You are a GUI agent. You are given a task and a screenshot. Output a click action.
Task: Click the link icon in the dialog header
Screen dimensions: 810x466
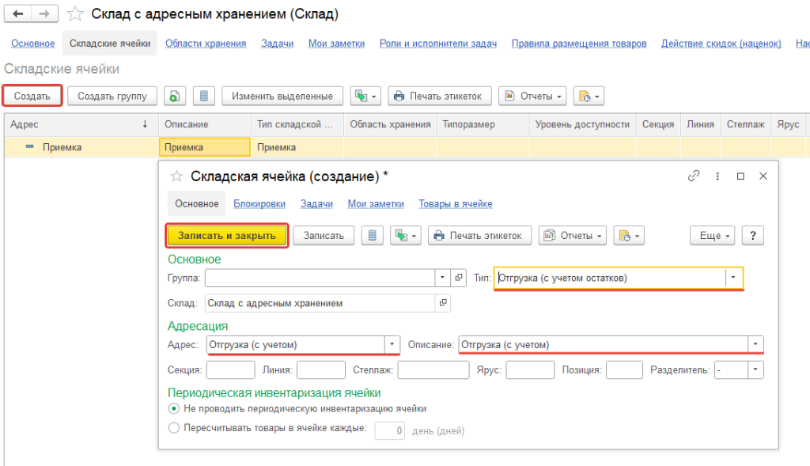694,176
